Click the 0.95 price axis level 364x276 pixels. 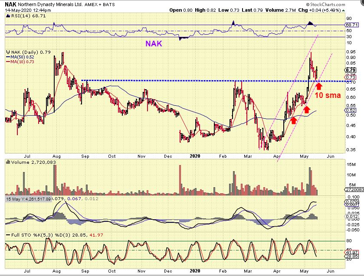tap(351, 52)
